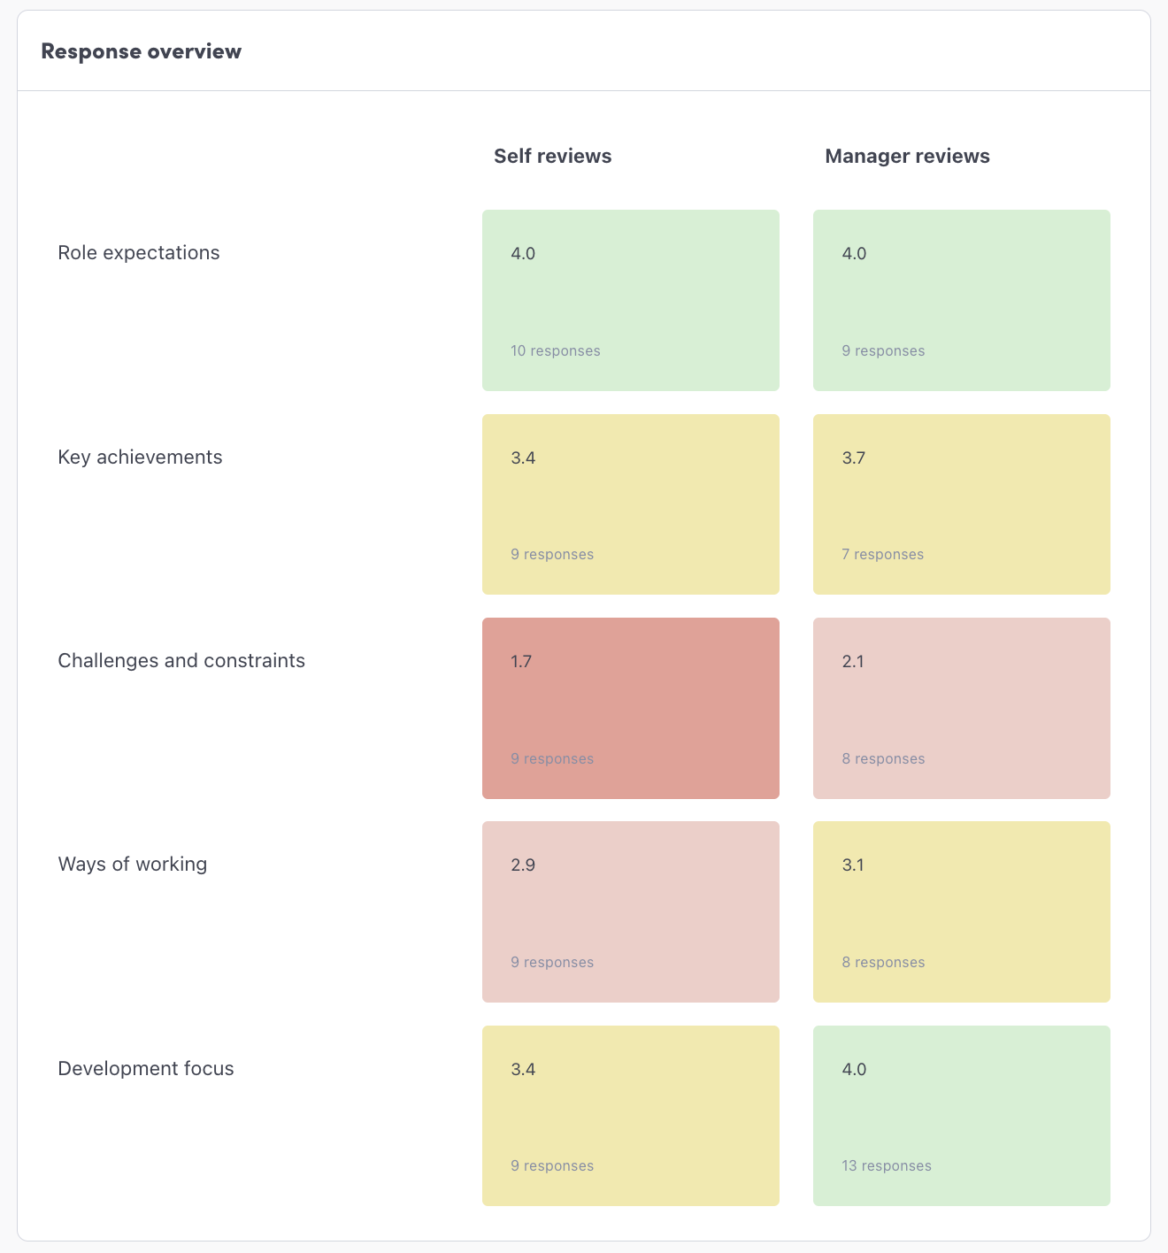Image resolution: width=1168 pixels, height=1253 pixels.
Task: Select the Key achievements row label
Action: tap(140, 457)
